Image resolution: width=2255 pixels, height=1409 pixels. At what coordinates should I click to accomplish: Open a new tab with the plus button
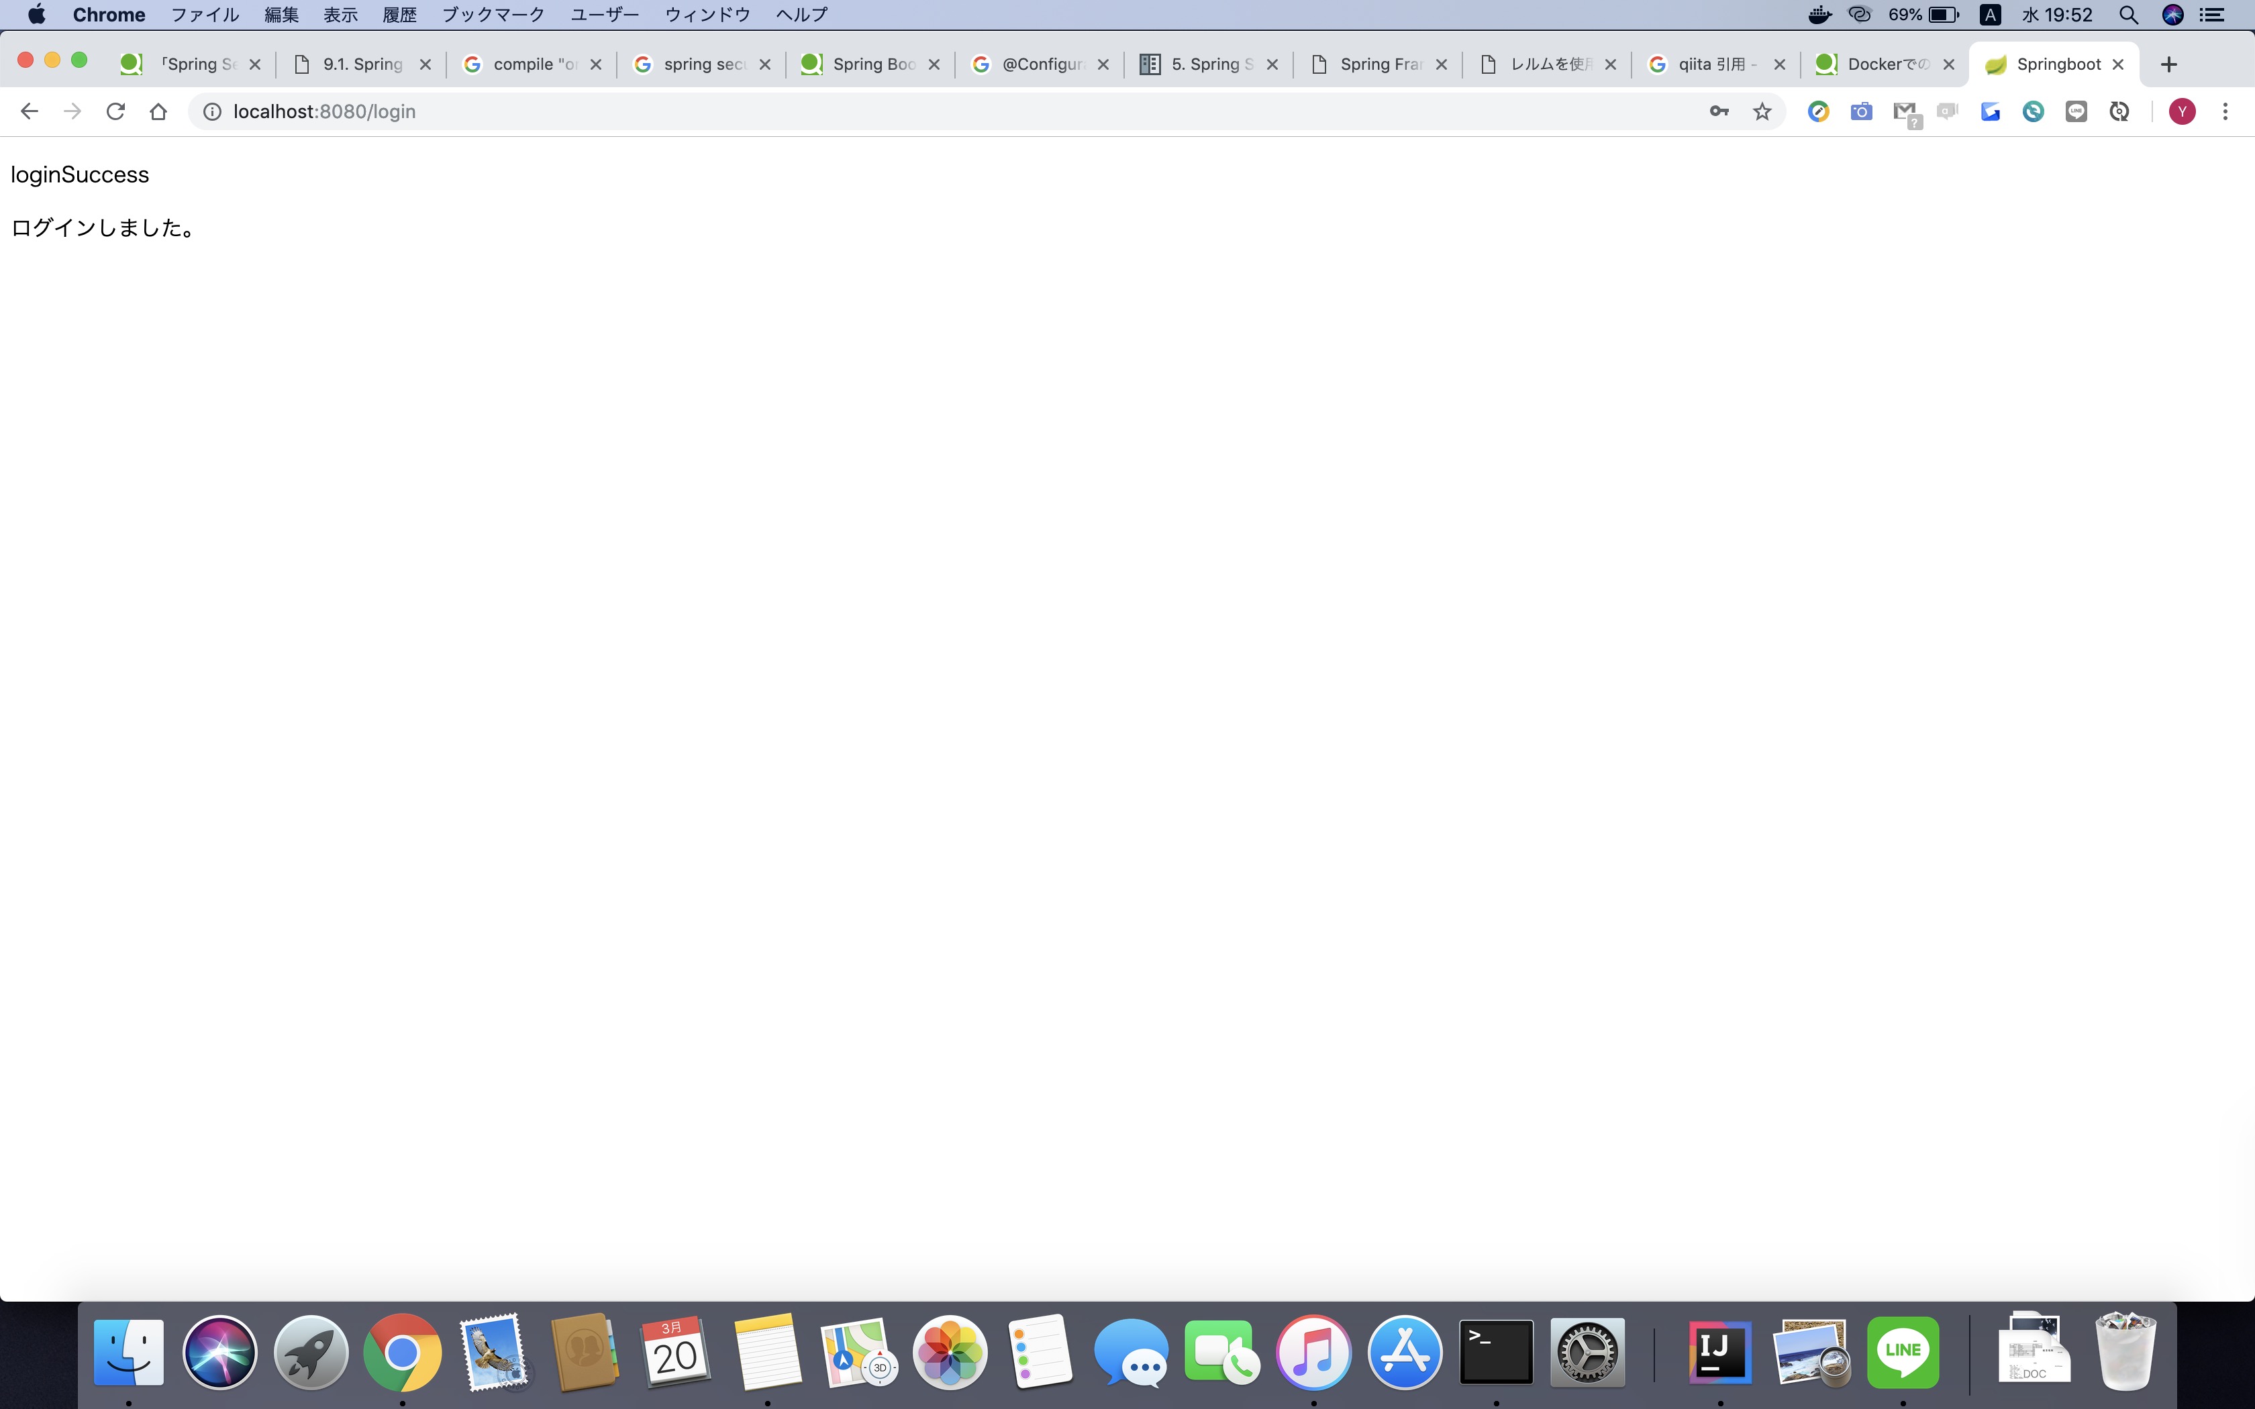click(x=2169, y=63)
